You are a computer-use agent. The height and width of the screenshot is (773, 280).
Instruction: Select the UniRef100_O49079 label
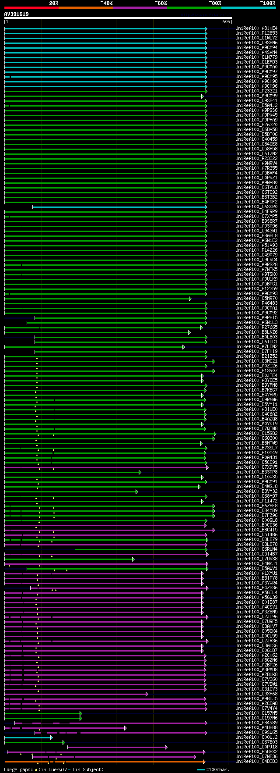(x=256, y=255)
